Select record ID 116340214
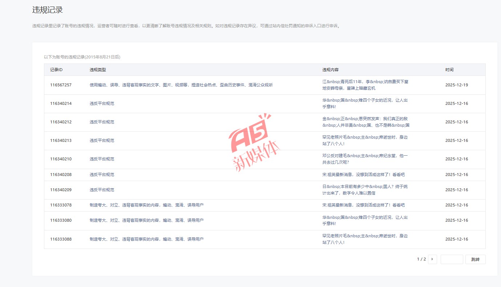 61,103
